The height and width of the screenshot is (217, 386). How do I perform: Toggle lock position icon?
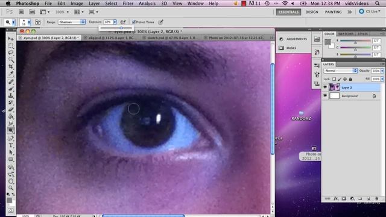[x=345, y=79]
